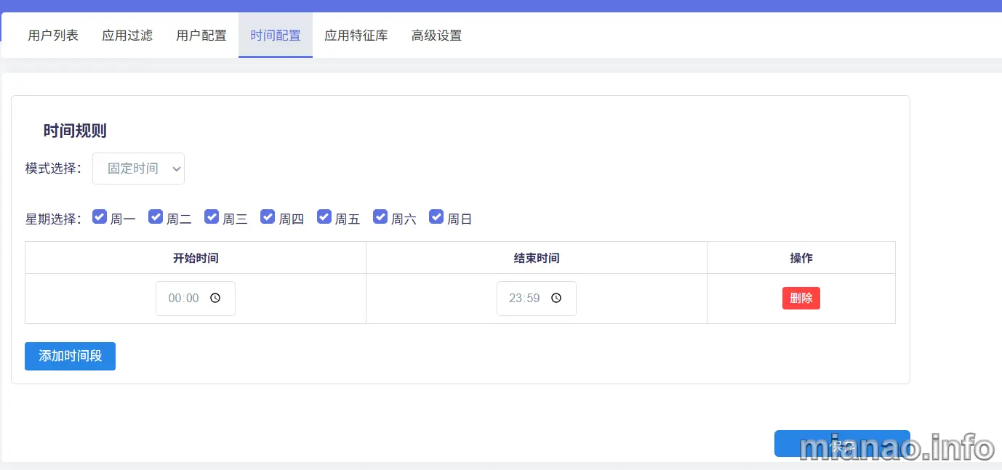Toggle the 周二 checkbox
Image resolution: width=1002 pixels, height=470 pixels.
pos(156,216)
